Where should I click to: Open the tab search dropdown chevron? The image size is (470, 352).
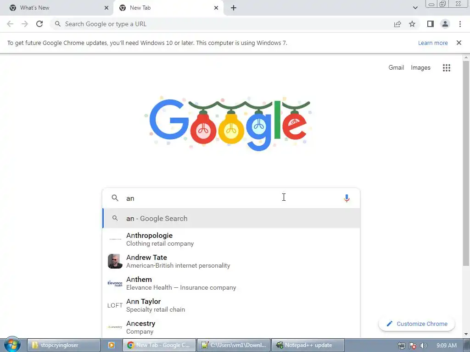coord(415,8)
